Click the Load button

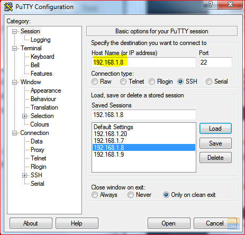click(x=215, y=129)
